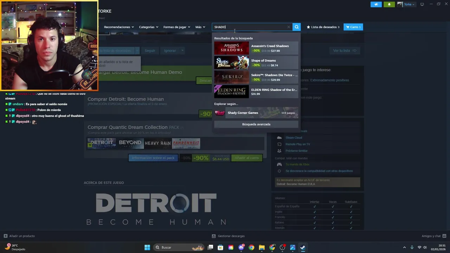Click the taskbar Buscar search box
Viewport: 450px width, 253px height.
(x=180, y=247)
